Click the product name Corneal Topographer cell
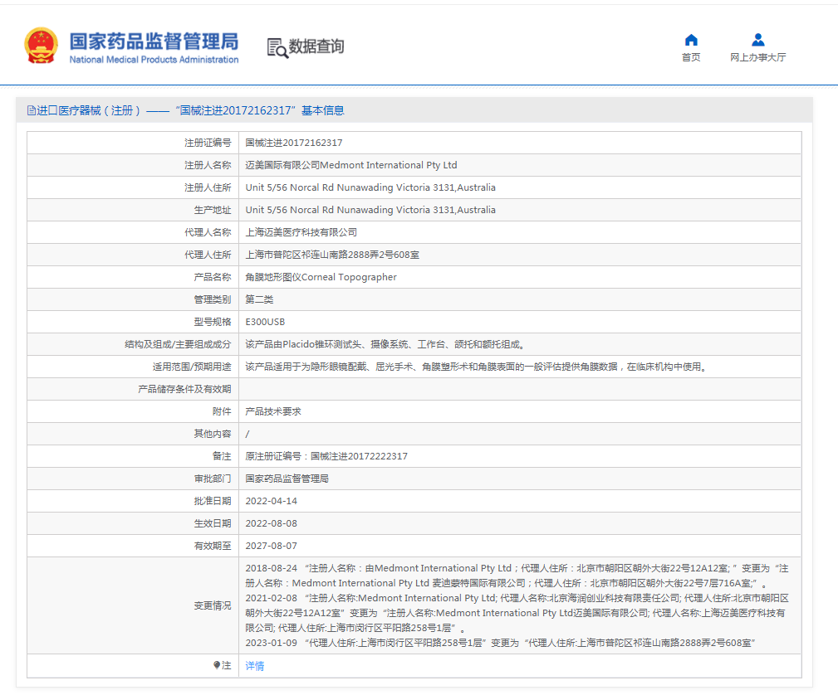The width and height of the screenshot is (838, 695). 321,277
